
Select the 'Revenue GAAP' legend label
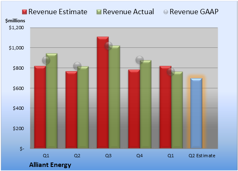pyautogui.click(x=194, y=12)
